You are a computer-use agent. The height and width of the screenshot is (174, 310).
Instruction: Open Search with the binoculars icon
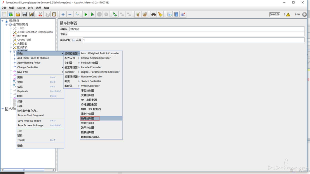153,14
